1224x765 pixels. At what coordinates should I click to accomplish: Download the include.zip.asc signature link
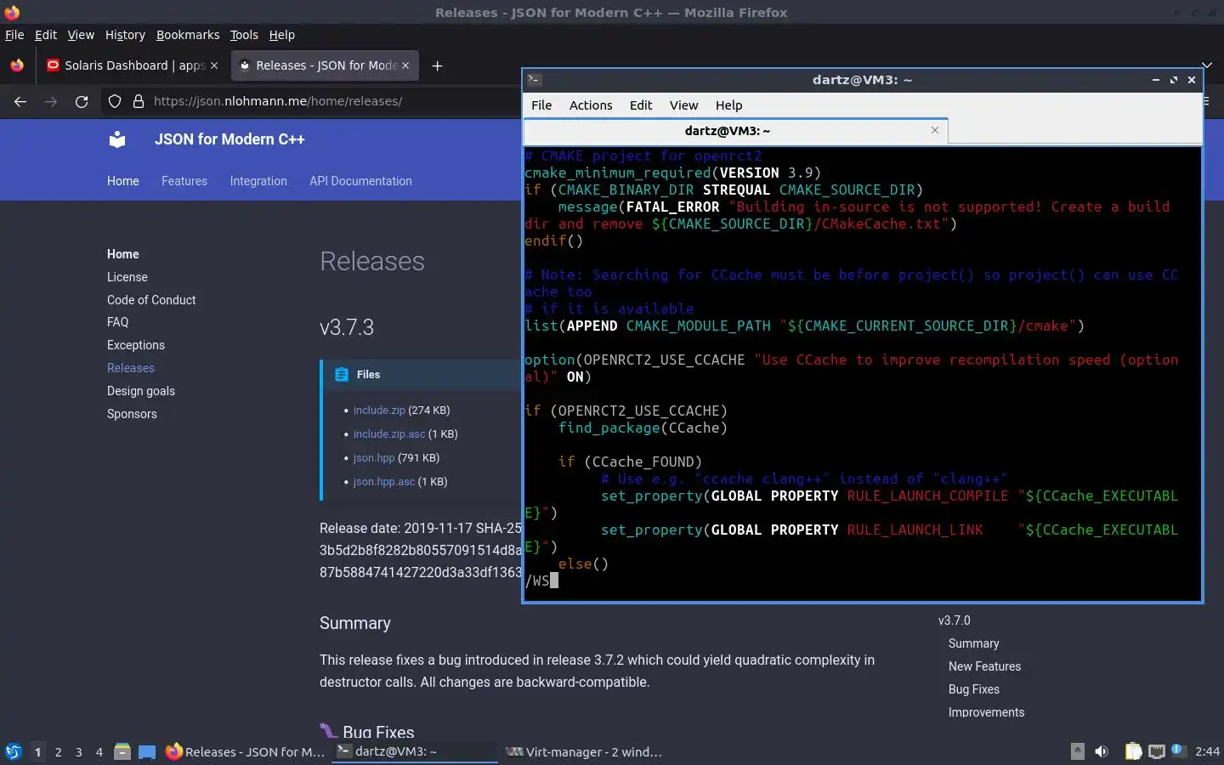[389, 433]
